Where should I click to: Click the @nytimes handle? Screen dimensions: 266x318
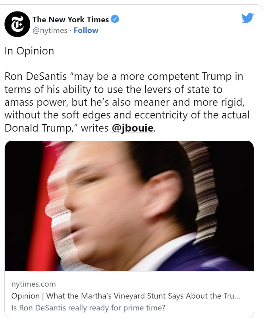(x=50, y=31)
